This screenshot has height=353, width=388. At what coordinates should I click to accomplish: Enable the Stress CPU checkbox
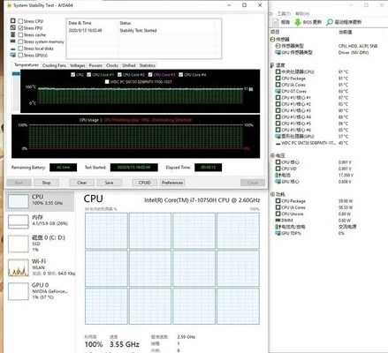[x=20, y=21]
